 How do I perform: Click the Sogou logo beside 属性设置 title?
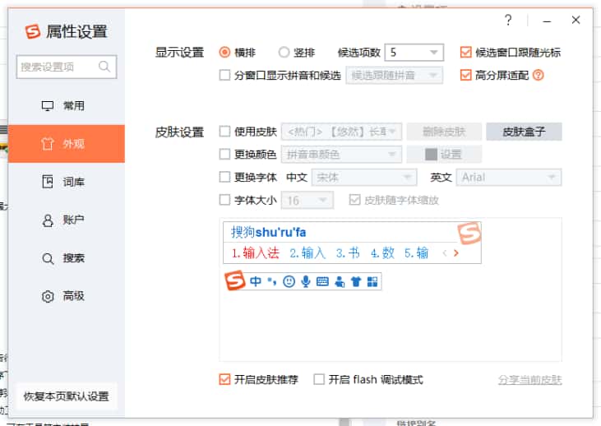tap(33, 31)
